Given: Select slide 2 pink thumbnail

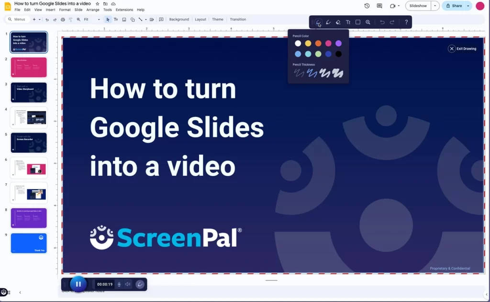Looking at the screenshot, I should (29, 67).
